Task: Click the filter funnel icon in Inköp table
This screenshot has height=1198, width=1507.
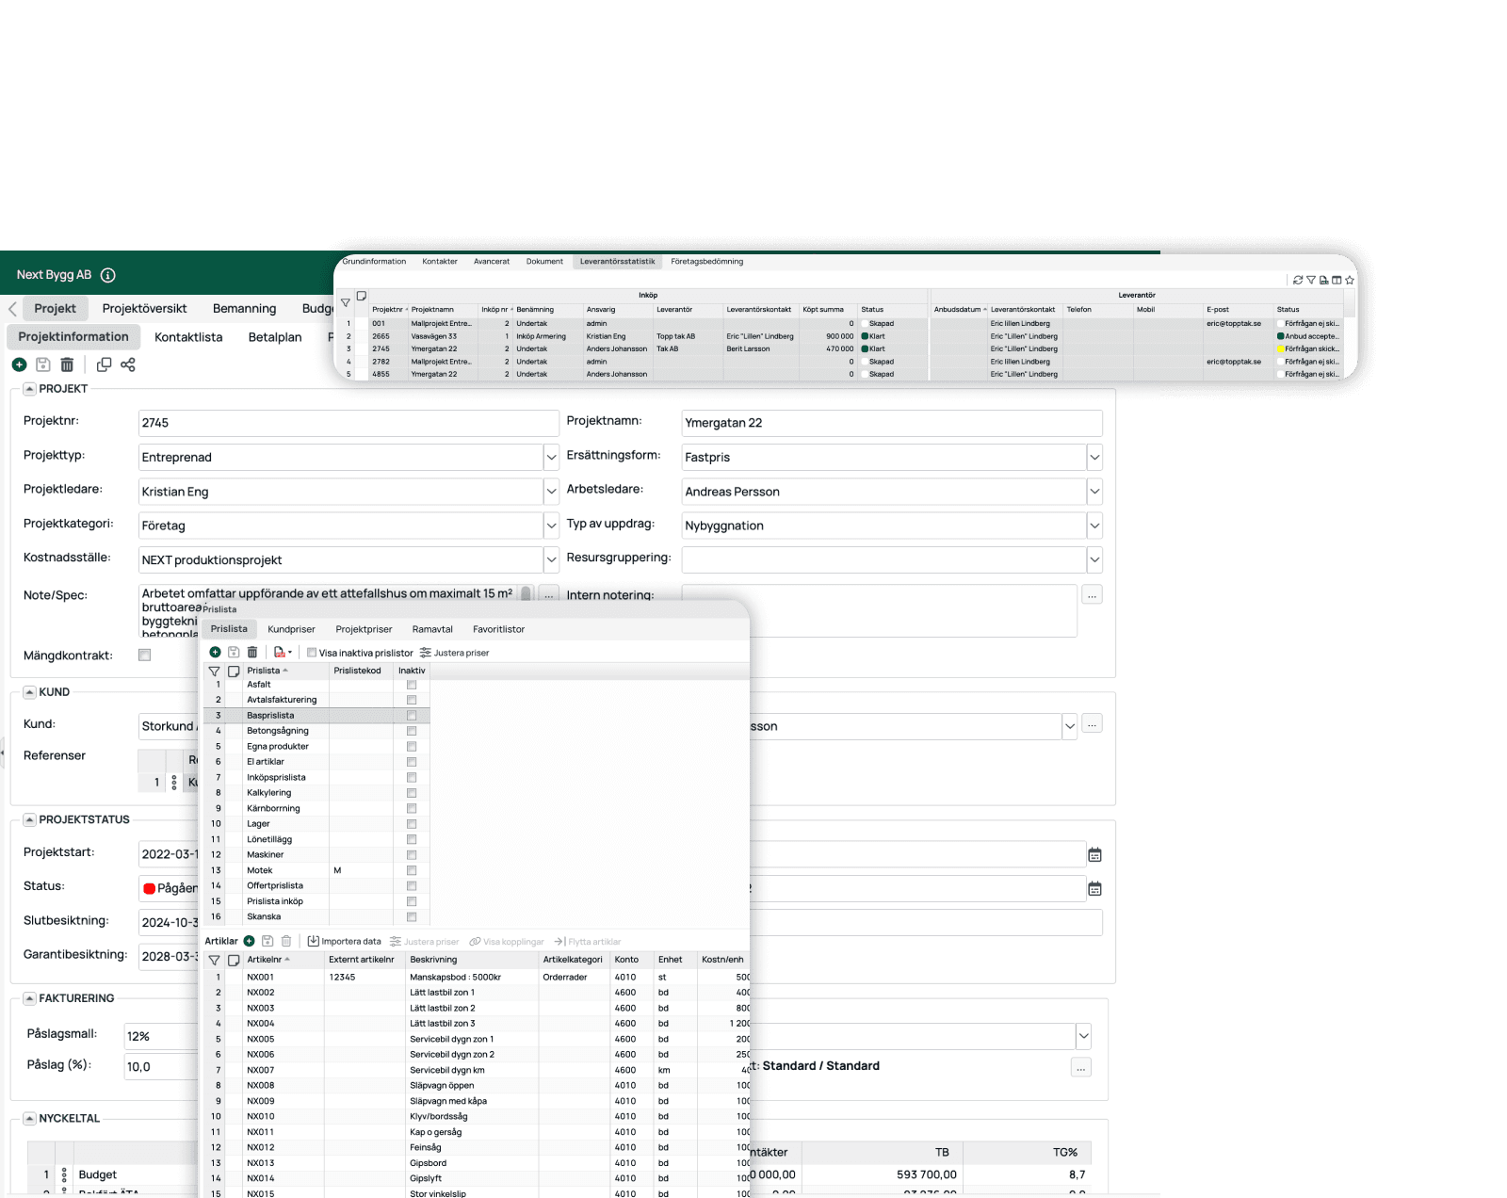Action: tap(346, 302)
